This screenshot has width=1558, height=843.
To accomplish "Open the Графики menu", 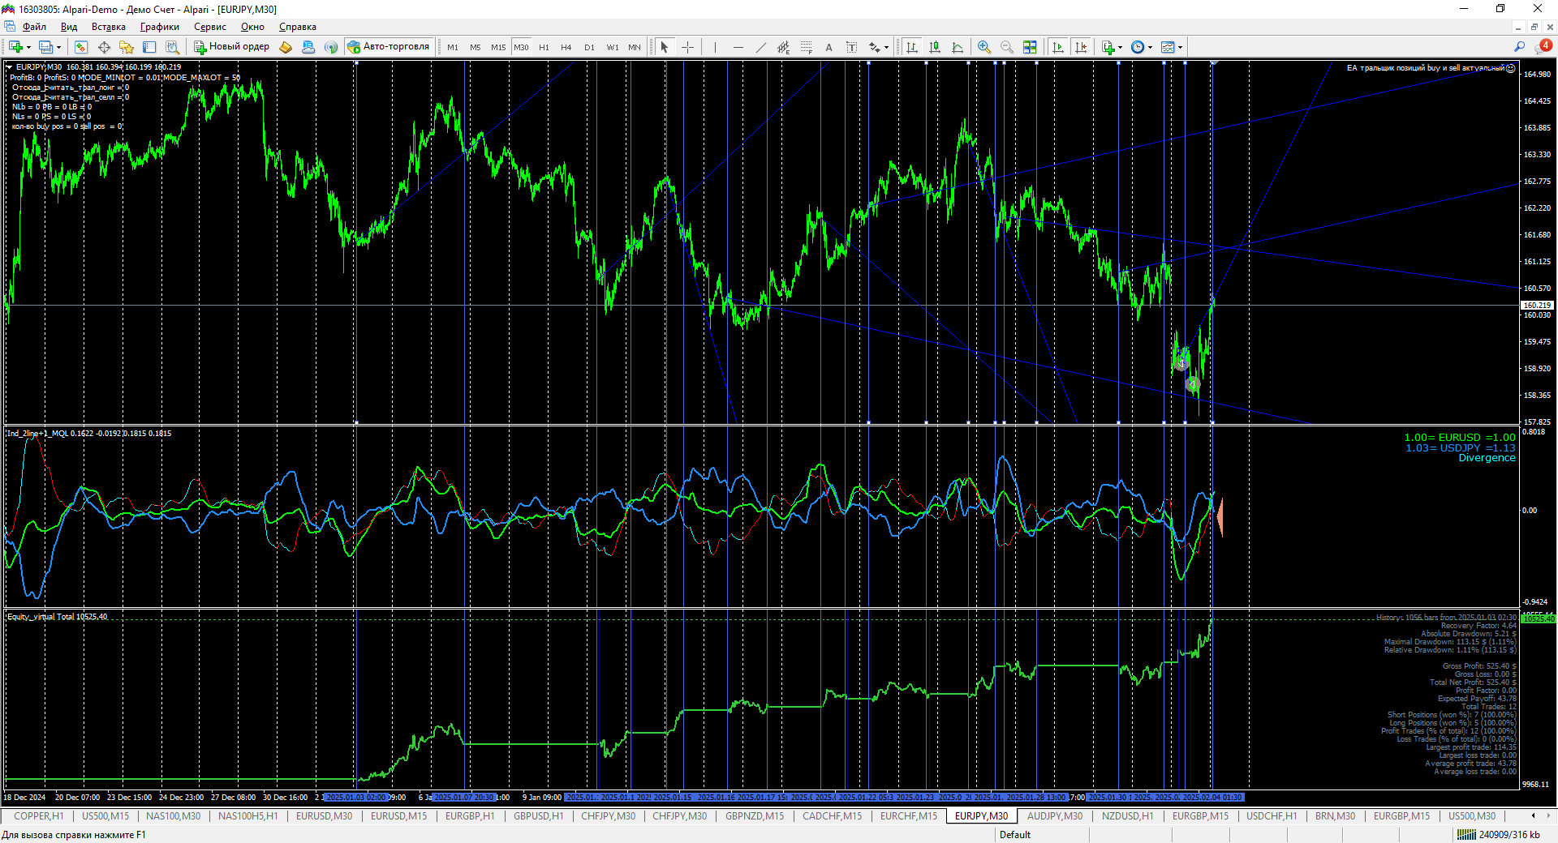I will click(x=160, y=27).
